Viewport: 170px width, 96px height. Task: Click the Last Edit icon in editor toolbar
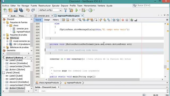pos(63,20)
